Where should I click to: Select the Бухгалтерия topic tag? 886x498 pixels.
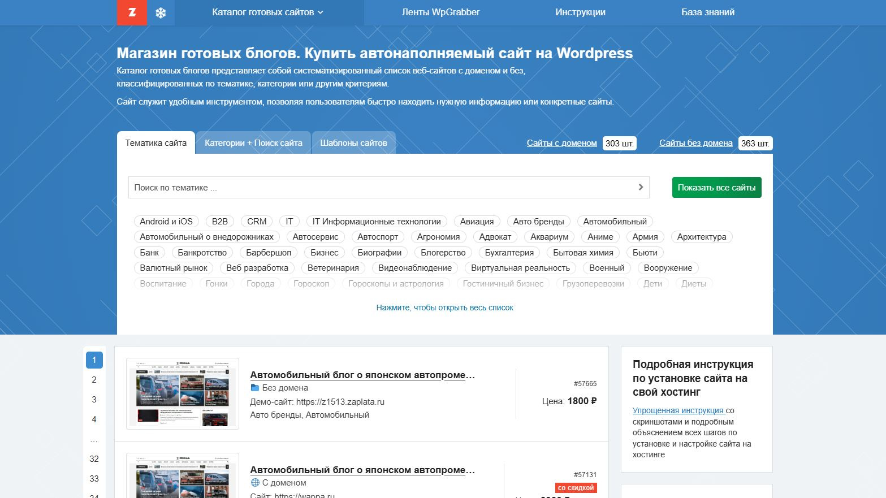tap(509, 253)
